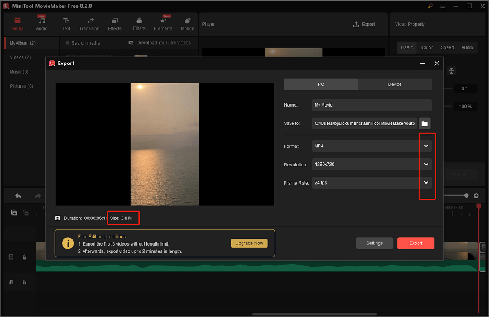Select Music (0) in sidebar
Viewport: 489px width, 317px height.
[19, 71]
